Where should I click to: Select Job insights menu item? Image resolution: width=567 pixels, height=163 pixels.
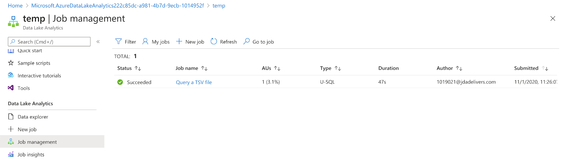tap(31, 155)
